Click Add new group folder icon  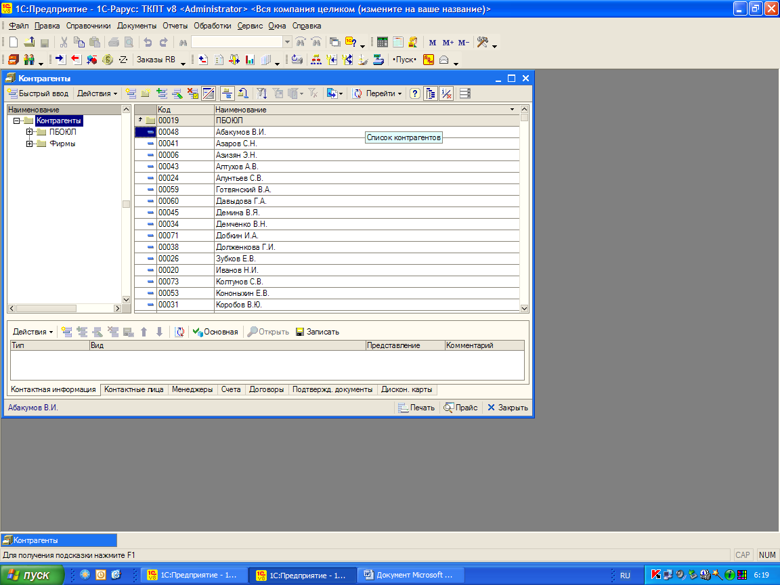(146, 93)
